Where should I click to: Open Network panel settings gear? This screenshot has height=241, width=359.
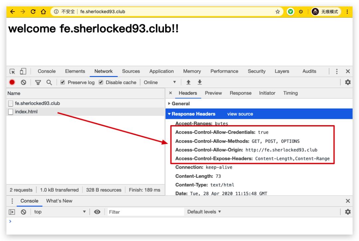pos(348,82)
